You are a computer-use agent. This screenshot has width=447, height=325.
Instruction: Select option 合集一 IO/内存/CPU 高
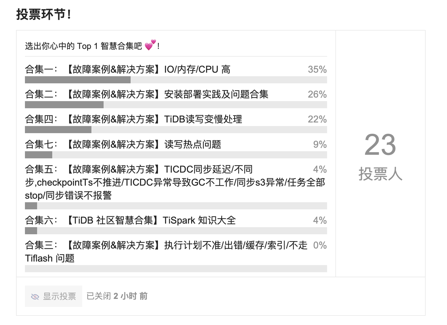pos(128,69)
